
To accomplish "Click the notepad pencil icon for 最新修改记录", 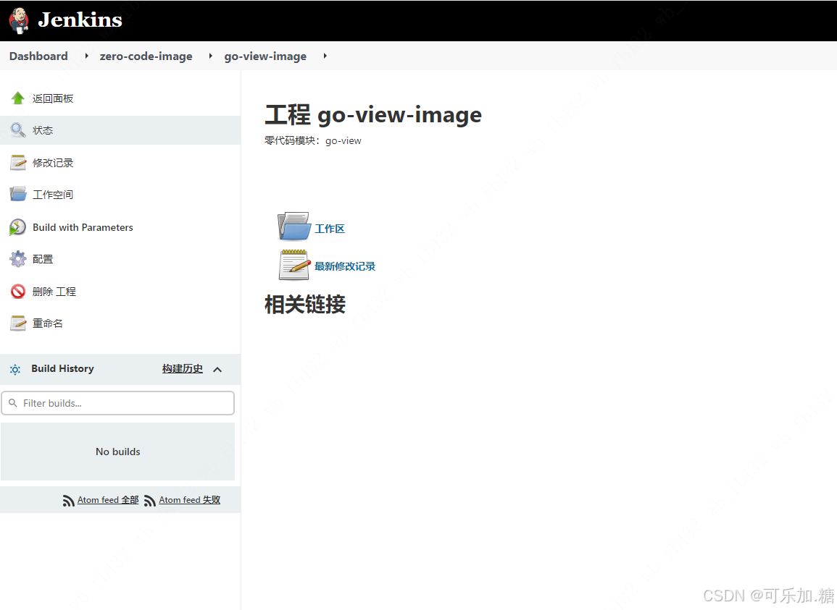I will point(294,264).
